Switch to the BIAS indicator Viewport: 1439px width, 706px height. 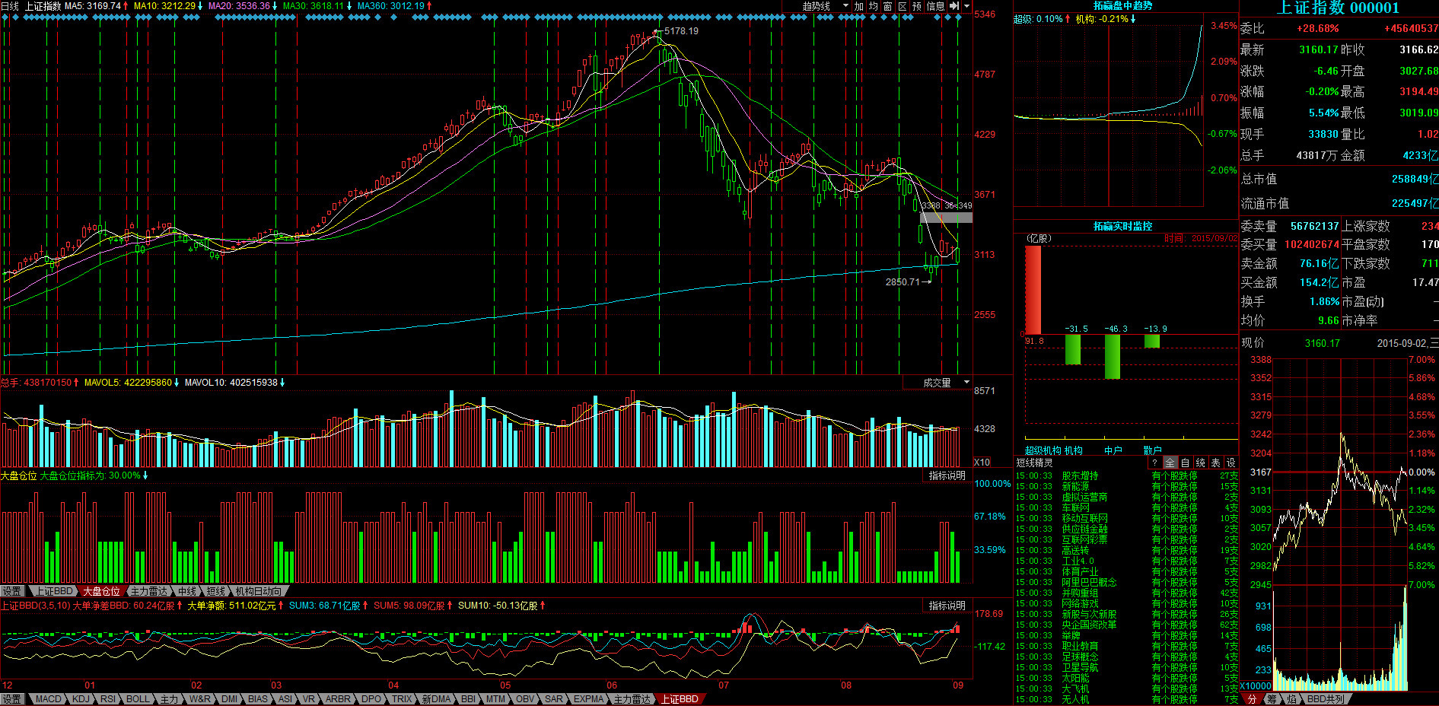[x=258, y=699]
